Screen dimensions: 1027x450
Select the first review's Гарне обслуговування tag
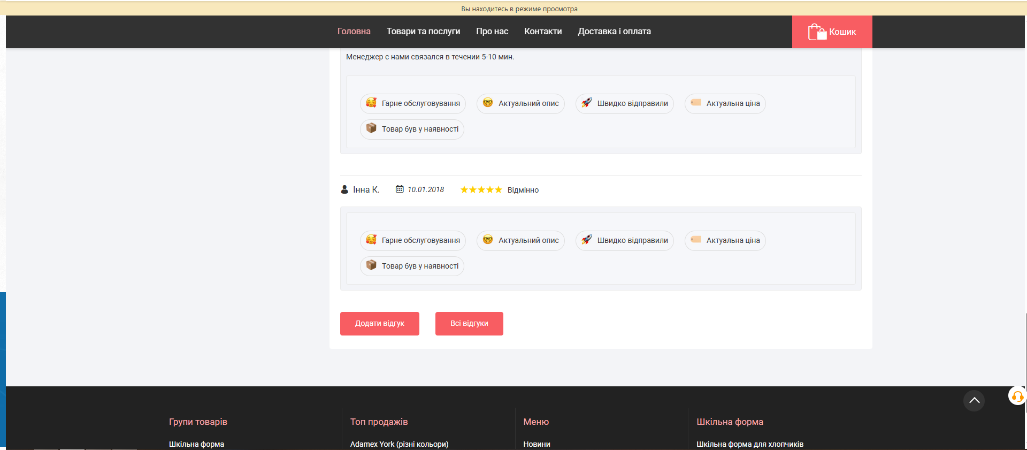[412, 103]
